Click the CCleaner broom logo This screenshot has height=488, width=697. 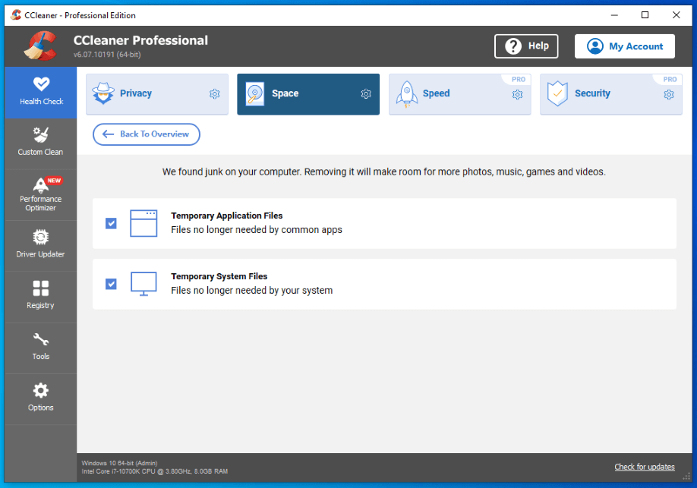[40, 46]
